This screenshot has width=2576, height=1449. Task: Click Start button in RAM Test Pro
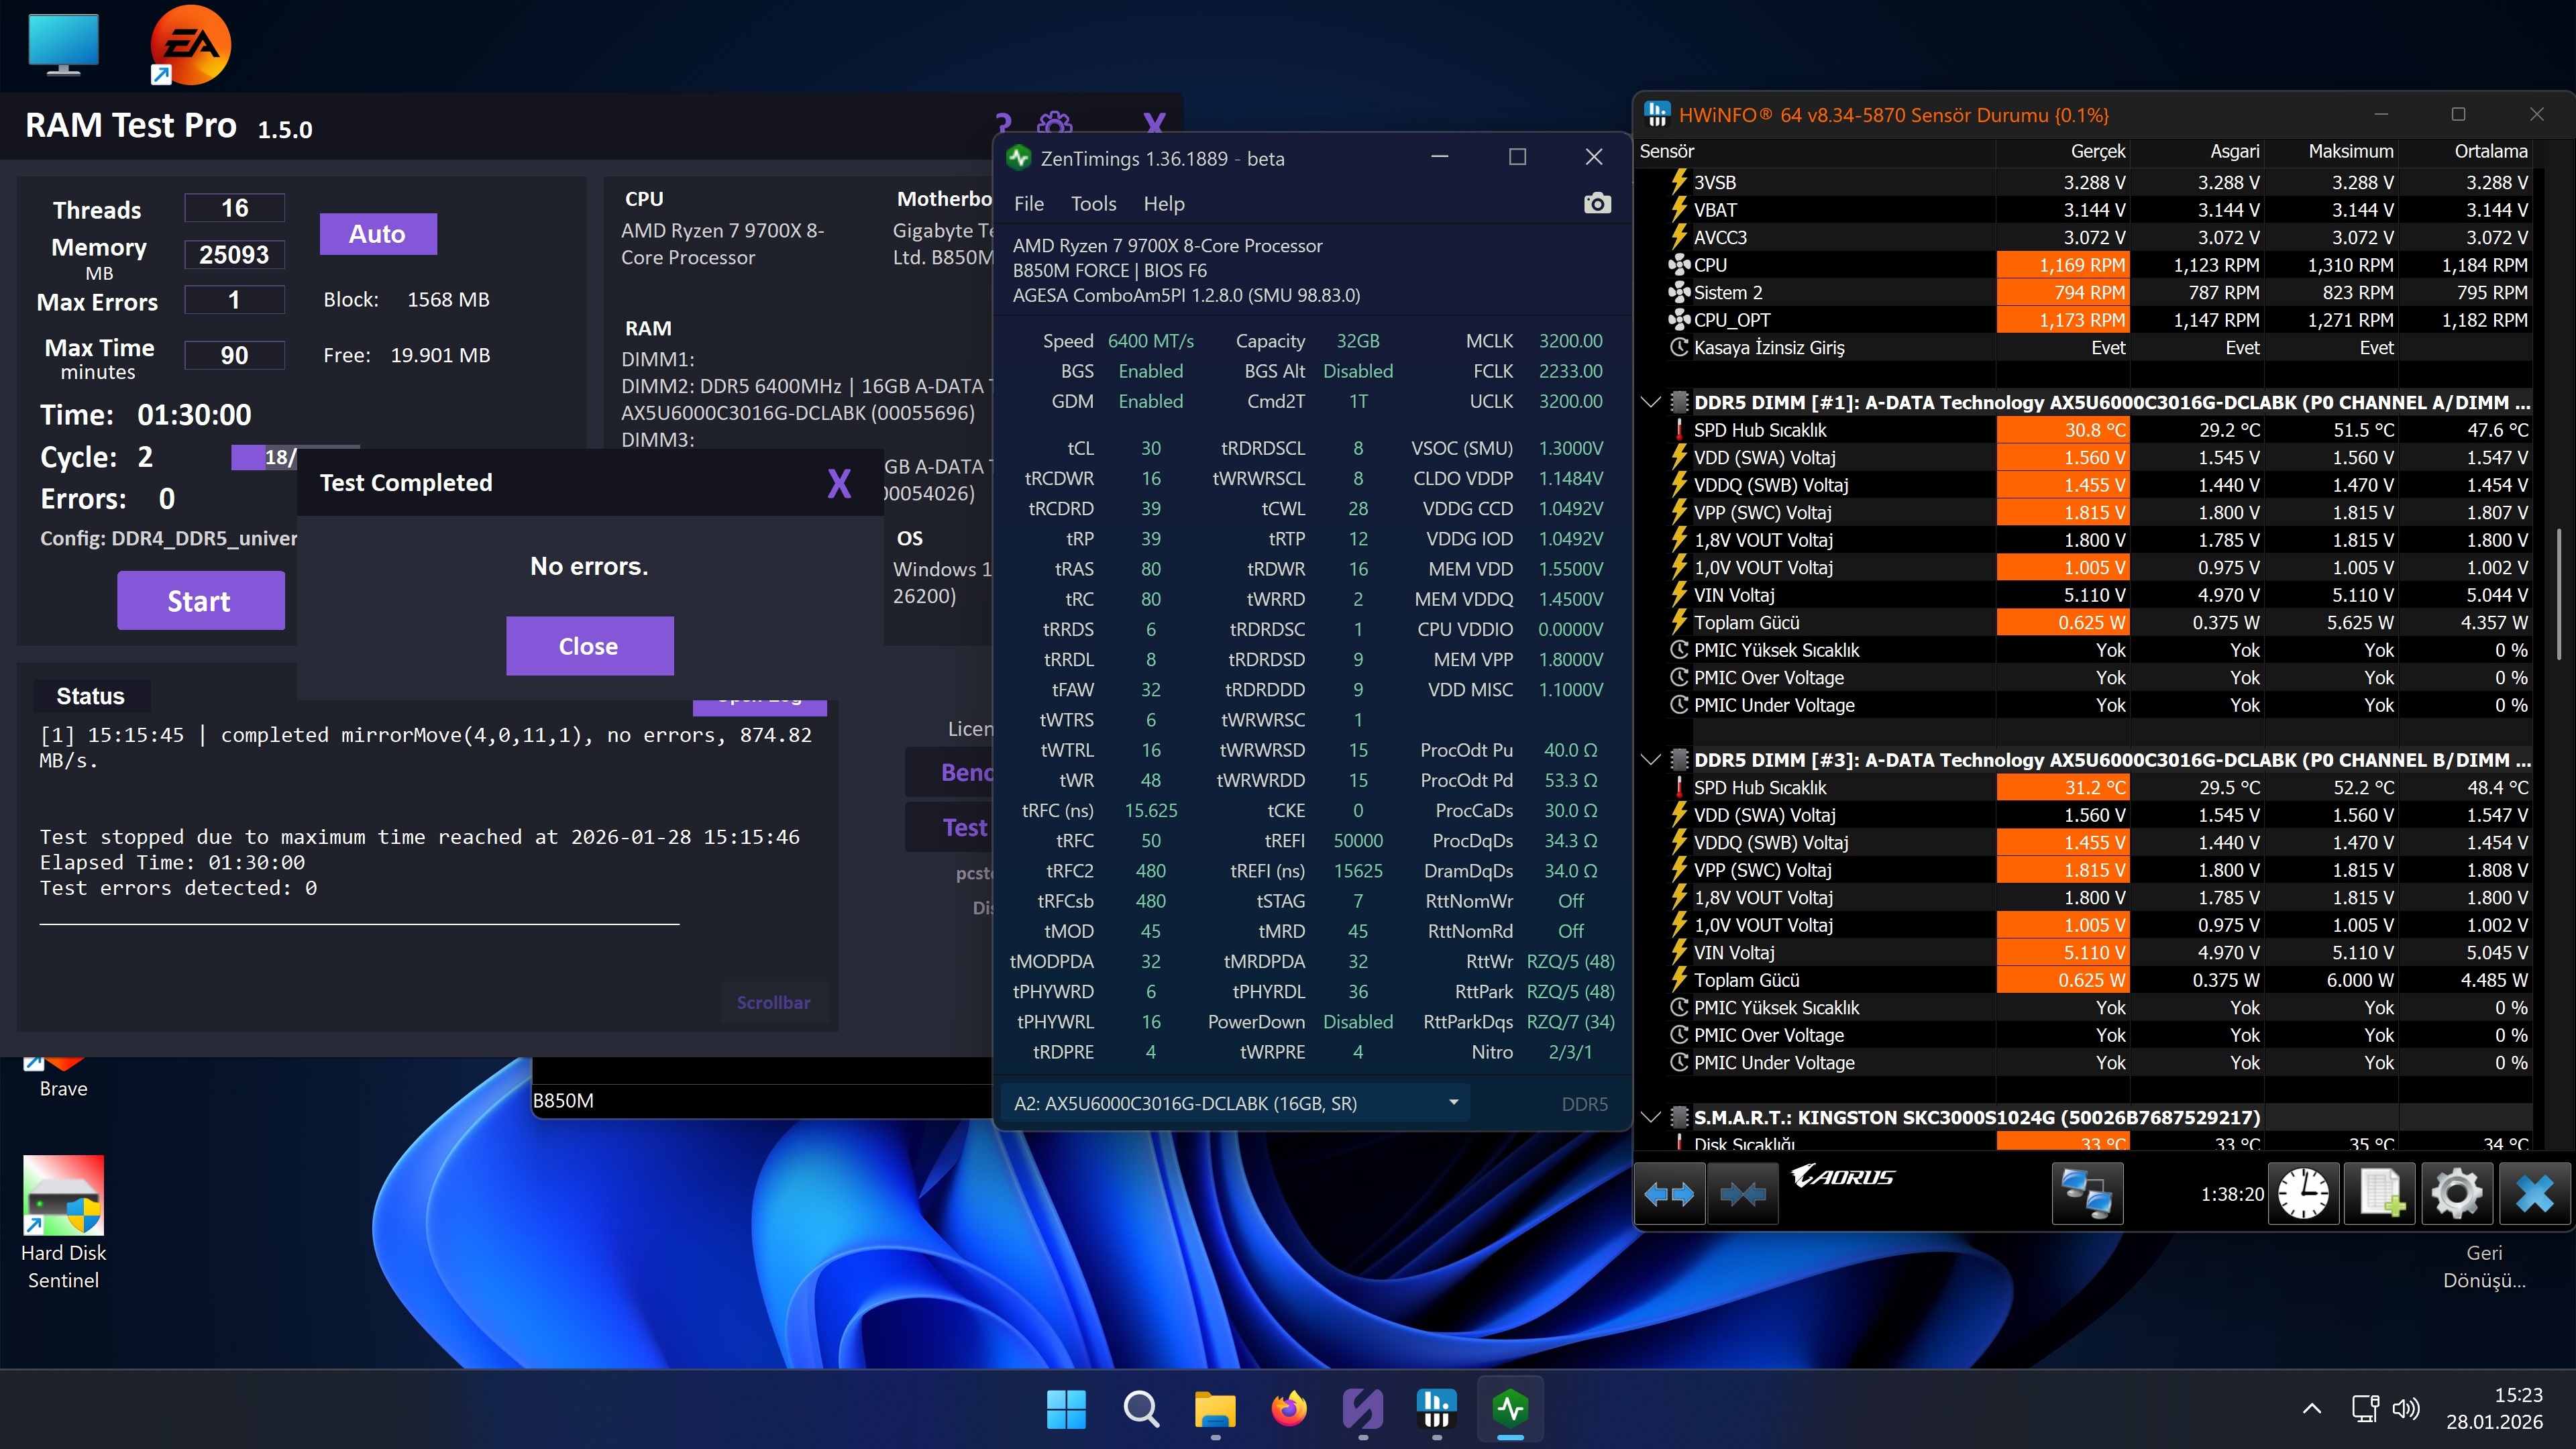click(x=200, y=600)
